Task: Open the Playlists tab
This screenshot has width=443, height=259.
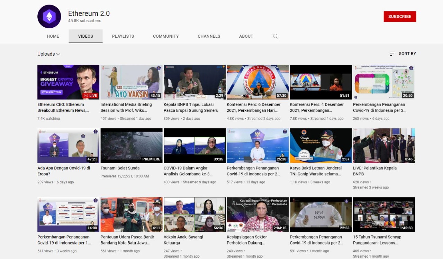Action: coord(123,36)
